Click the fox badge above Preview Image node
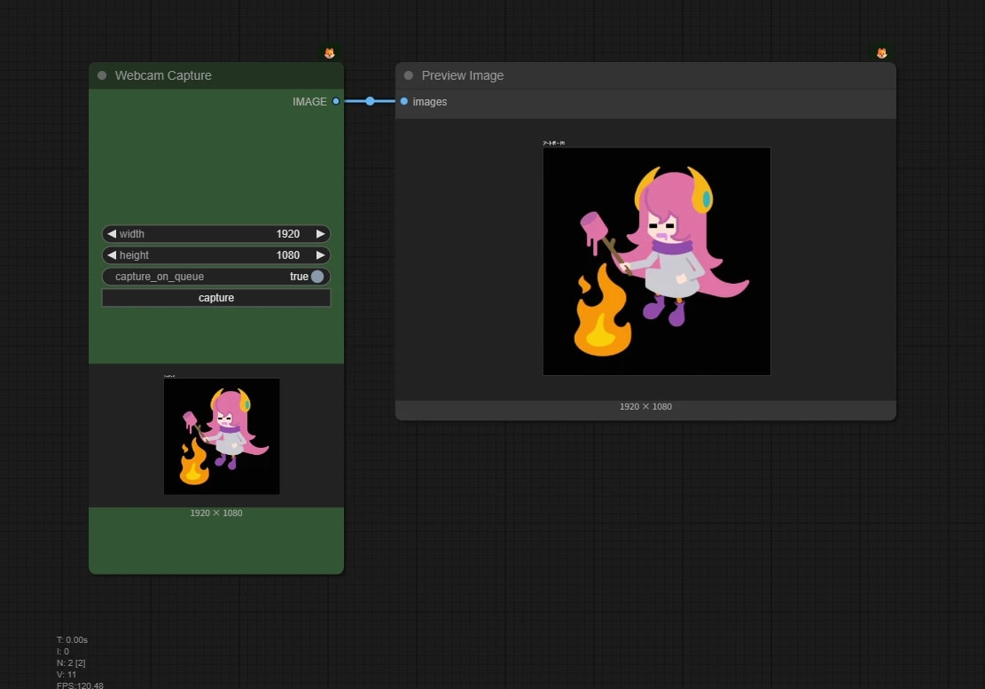Image resolution: width=985 pixels, height=689 pixels. click(881, 53)
